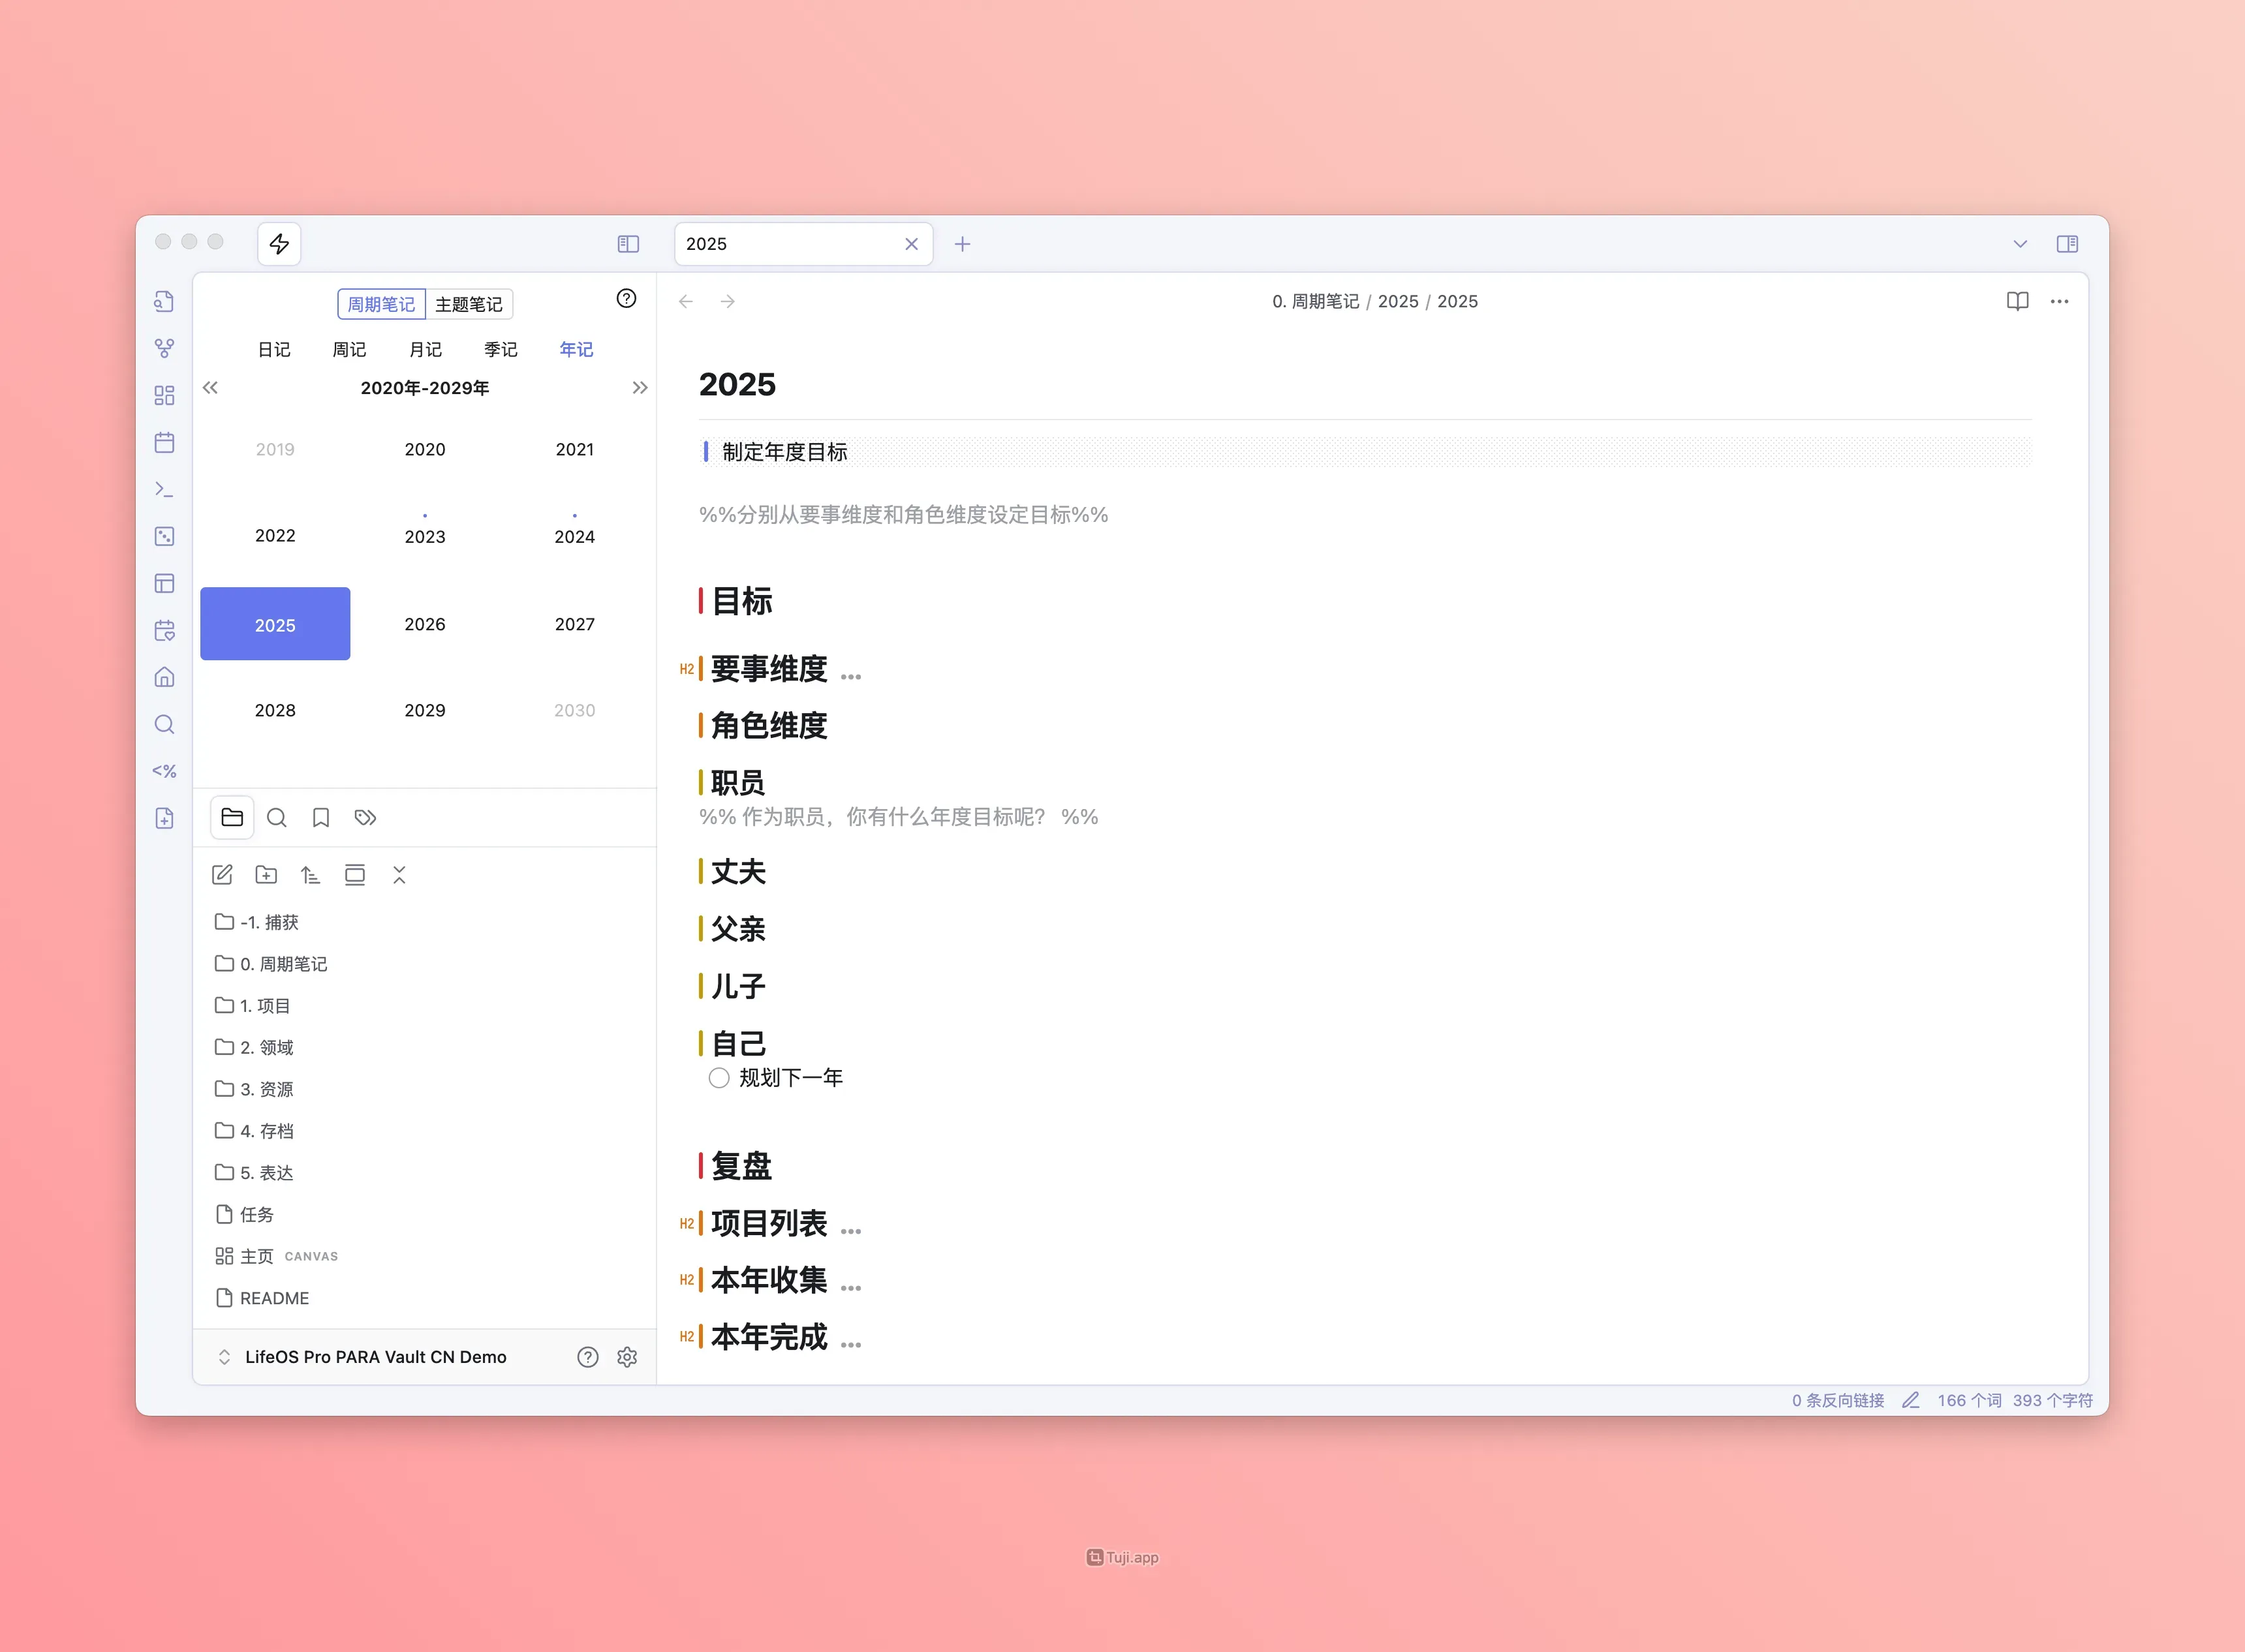Expand the 0. 周期笔记 folder
Screen dimensions: 2245x1652
pyautogui.click(x=283, y=964)
